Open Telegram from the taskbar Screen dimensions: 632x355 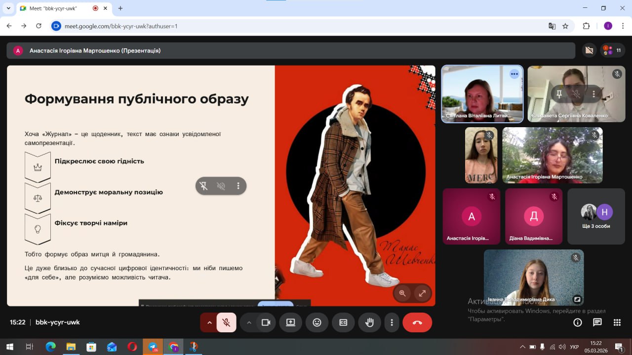(x=153, y=347)
